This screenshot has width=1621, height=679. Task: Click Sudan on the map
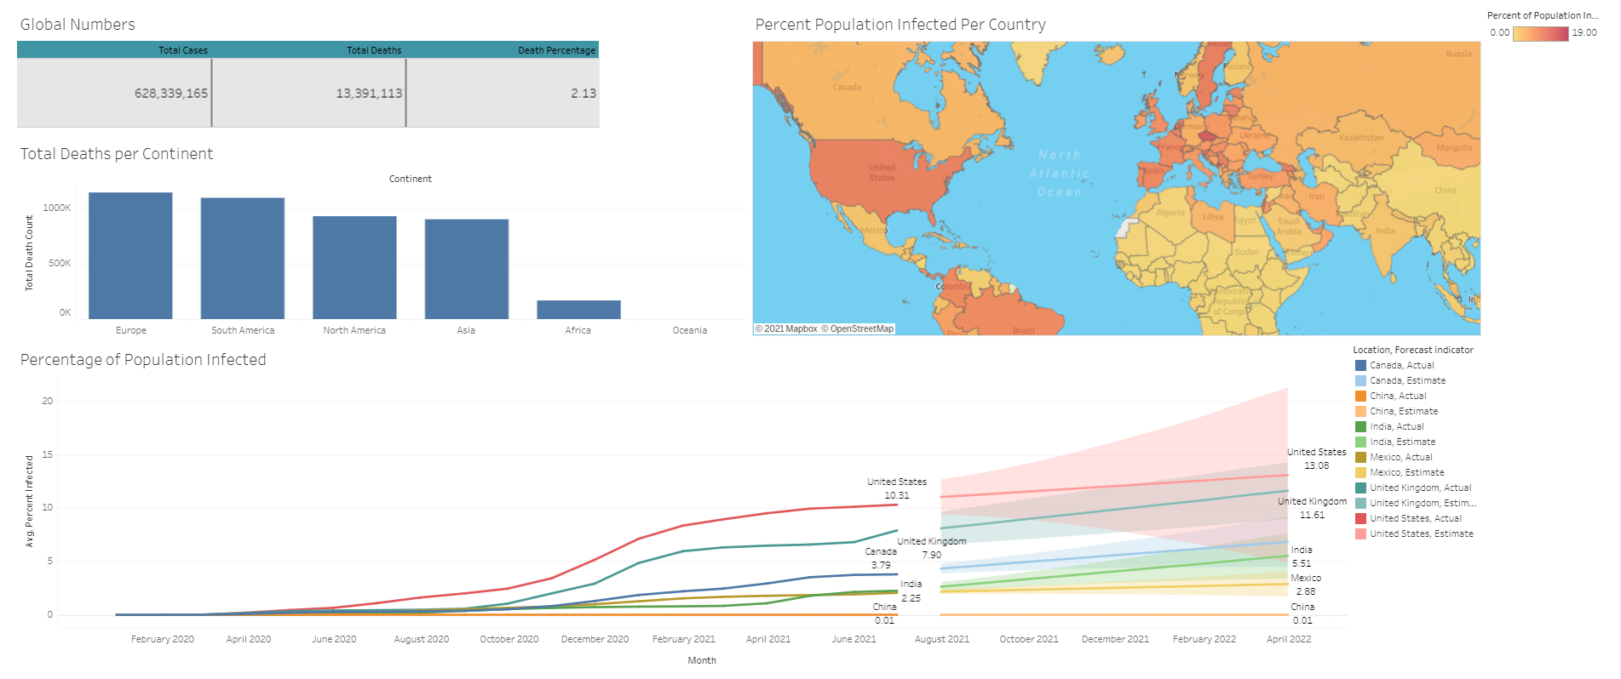(1246, 252)
